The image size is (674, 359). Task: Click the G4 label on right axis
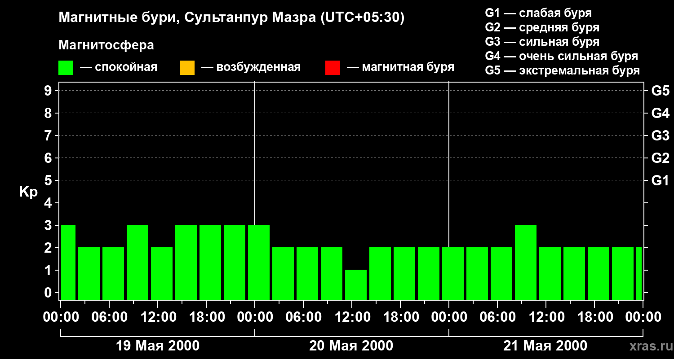click(x=660, y=113)
